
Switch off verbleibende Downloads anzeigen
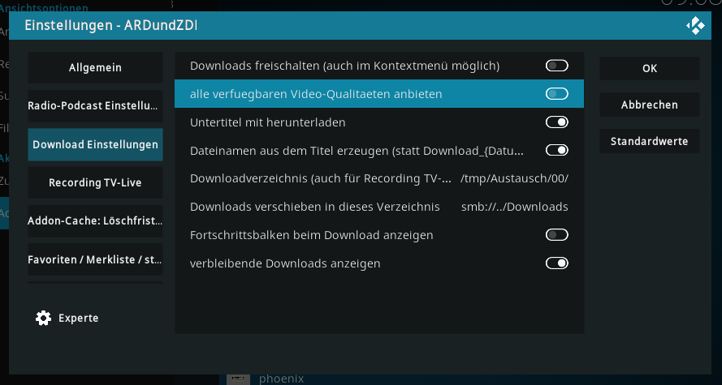(556, 263)
